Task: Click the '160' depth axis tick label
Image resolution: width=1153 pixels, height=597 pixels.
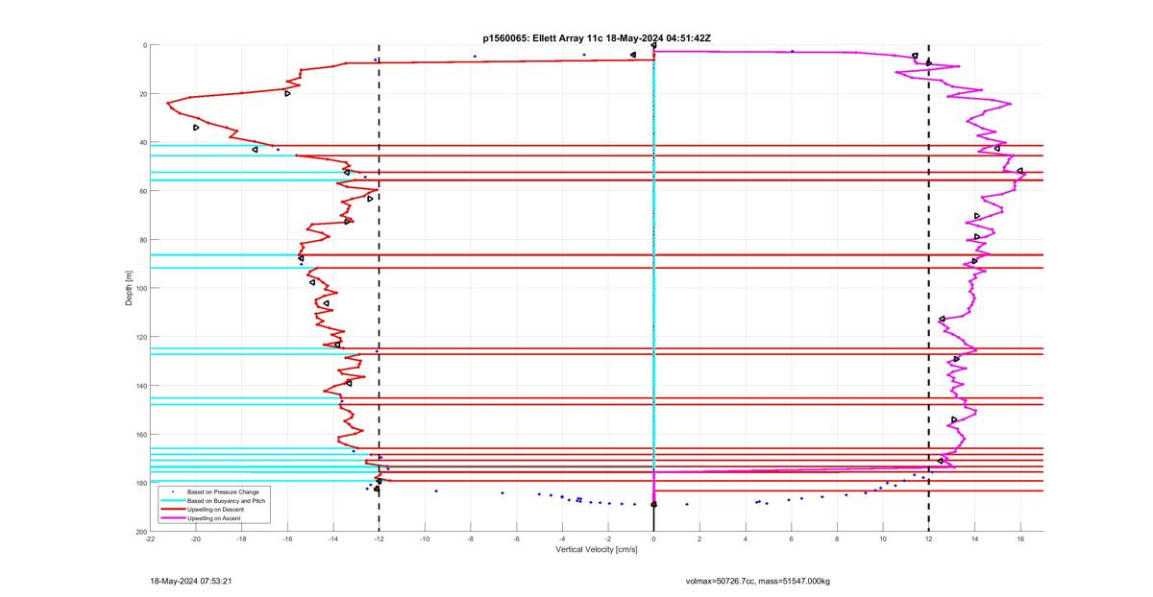Action: point(140,434)
